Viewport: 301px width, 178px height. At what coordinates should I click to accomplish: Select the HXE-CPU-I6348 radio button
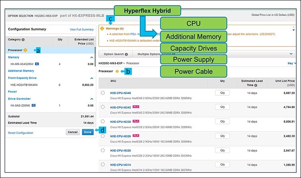[x=103, y=93]
